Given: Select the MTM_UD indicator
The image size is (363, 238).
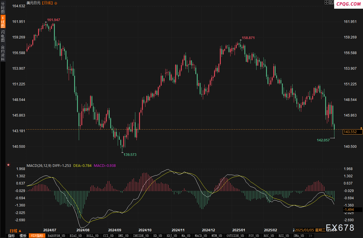Looking at the screenshot, I should (x=217, y=236).
